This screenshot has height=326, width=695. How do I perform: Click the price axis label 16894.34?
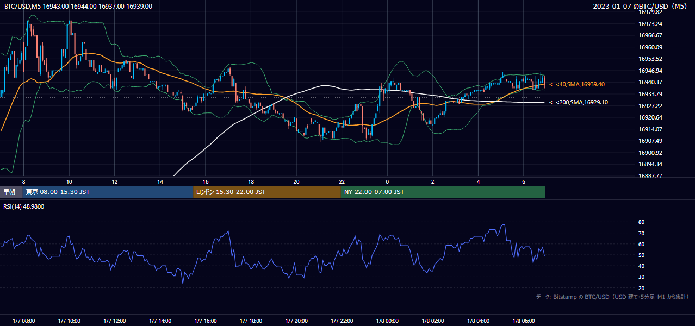click(x=650, y=164)
